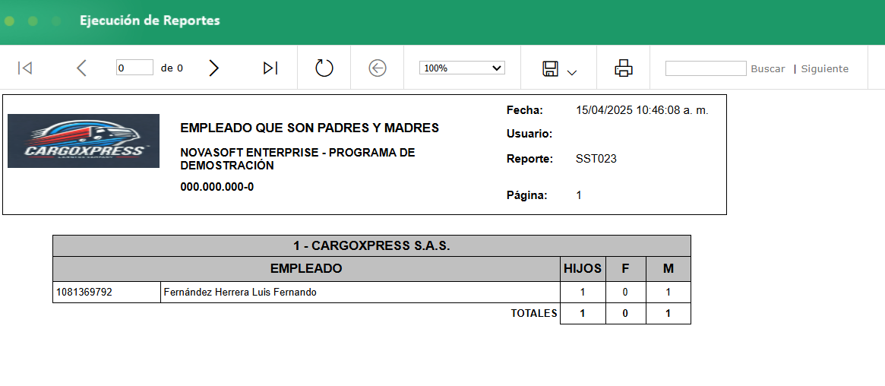The image size is (885, 386).
Task: Click the floppy disk export icon
Action: [550, 69]
